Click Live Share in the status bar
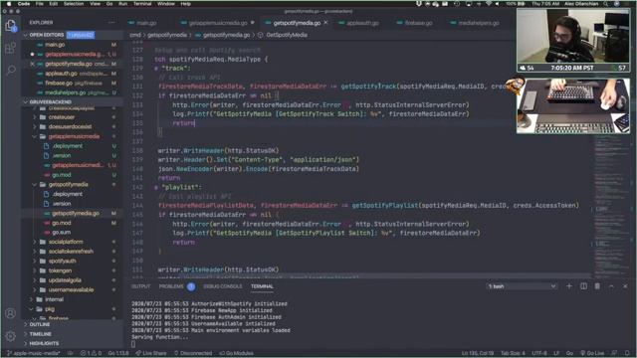Screen dimensions: 637x358 click(x=150, y=353)
